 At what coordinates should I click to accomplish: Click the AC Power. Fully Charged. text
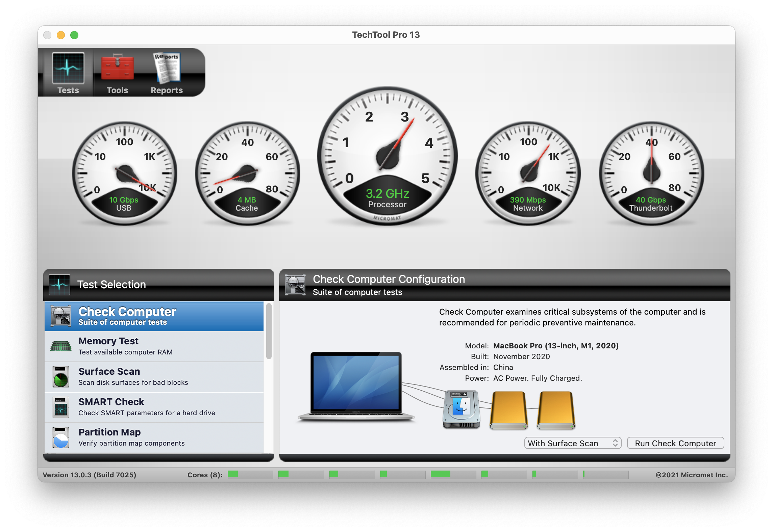click(538, 378)
